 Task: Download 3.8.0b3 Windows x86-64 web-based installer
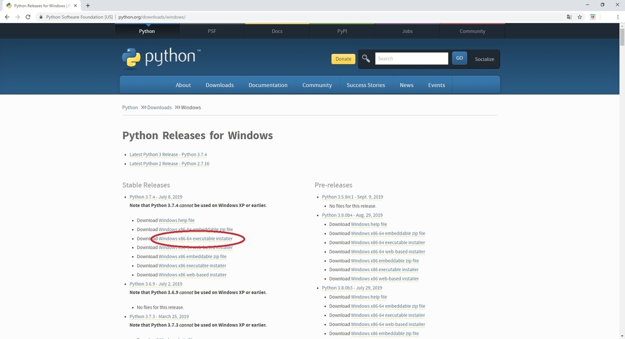point(388,324)
